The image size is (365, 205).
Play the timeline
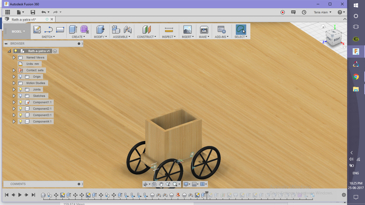pyautogui.click(x=20, y=195)
